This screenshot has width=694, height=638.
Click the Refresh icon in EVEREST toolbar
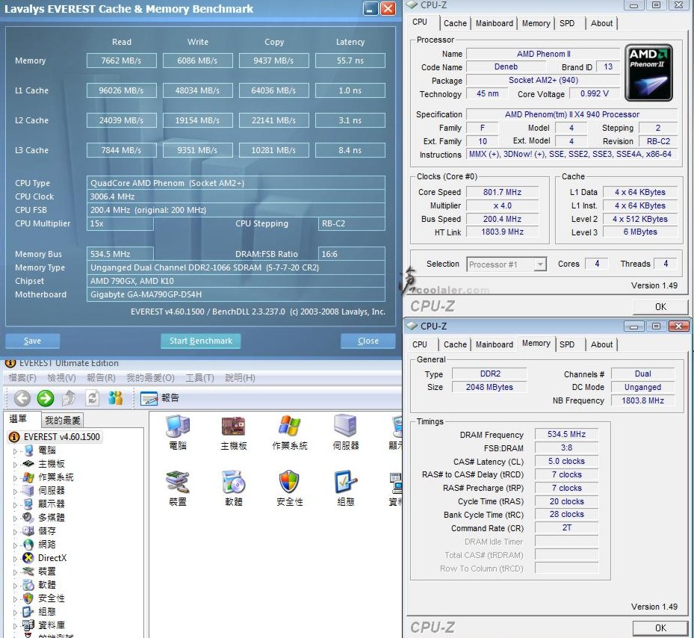92,398
